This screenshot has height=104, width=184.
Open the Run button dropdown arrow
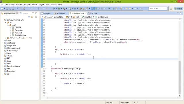(x=61, y=8)
